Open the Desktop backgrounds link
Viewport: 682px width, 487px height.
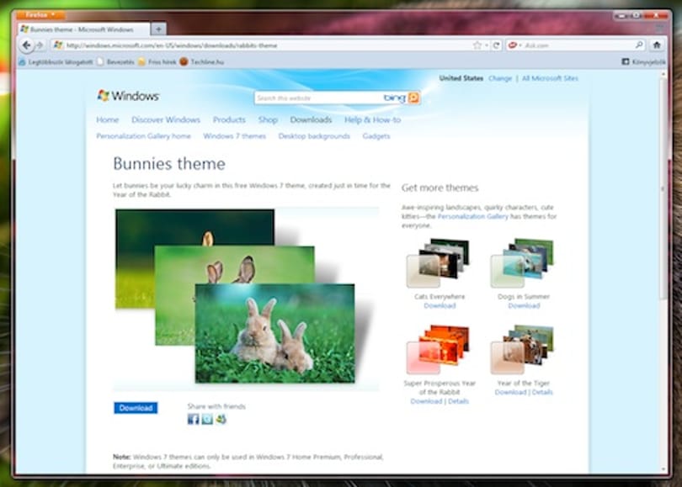click(x=314, y=136)
